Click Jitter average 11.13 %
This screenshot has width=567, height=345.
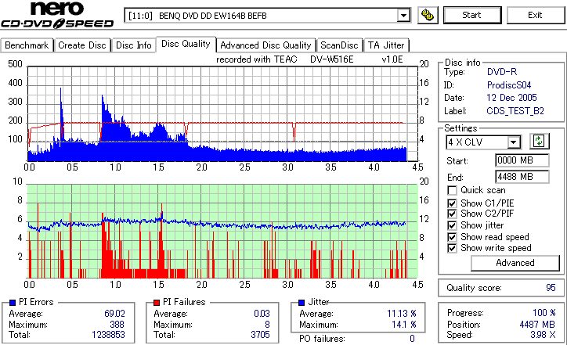[402, 314]
